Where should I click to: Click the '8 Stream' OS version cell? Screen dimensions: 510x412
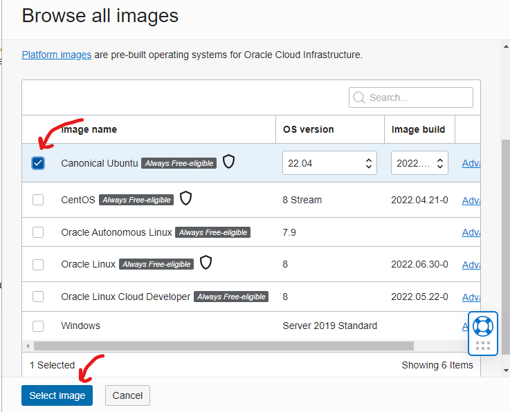tap(302, 200)
